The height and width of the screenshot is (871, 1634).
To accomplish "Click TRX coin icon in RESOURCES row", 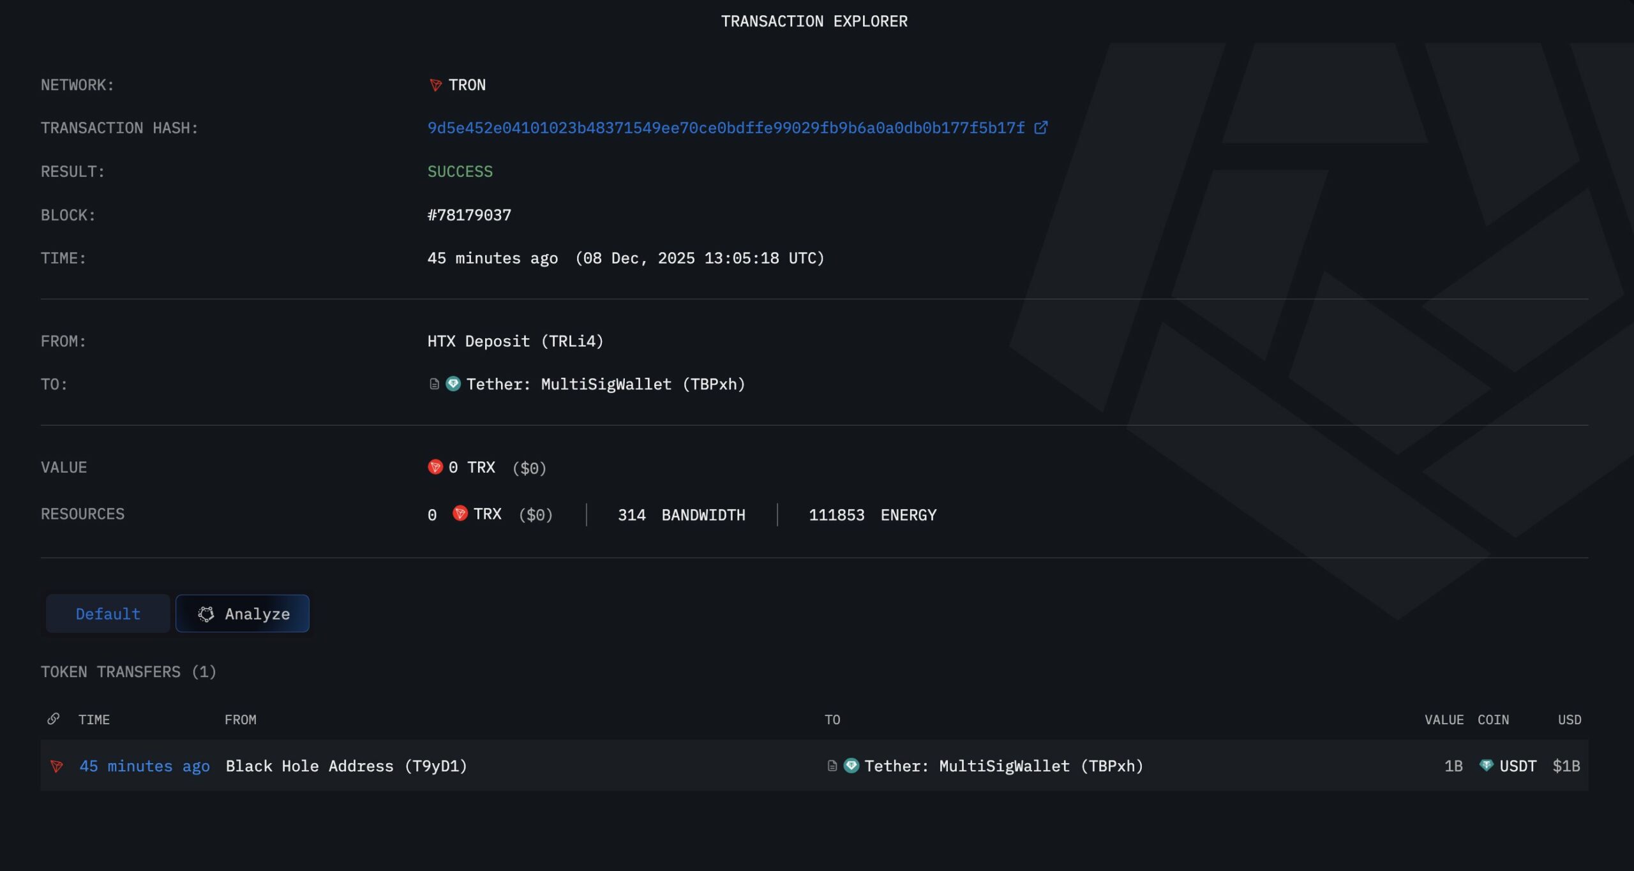I will pyautogui.click(x=460, y=514).
